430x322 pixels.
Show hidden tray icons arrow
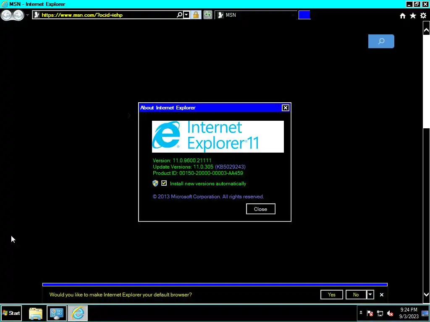(361, 313)
